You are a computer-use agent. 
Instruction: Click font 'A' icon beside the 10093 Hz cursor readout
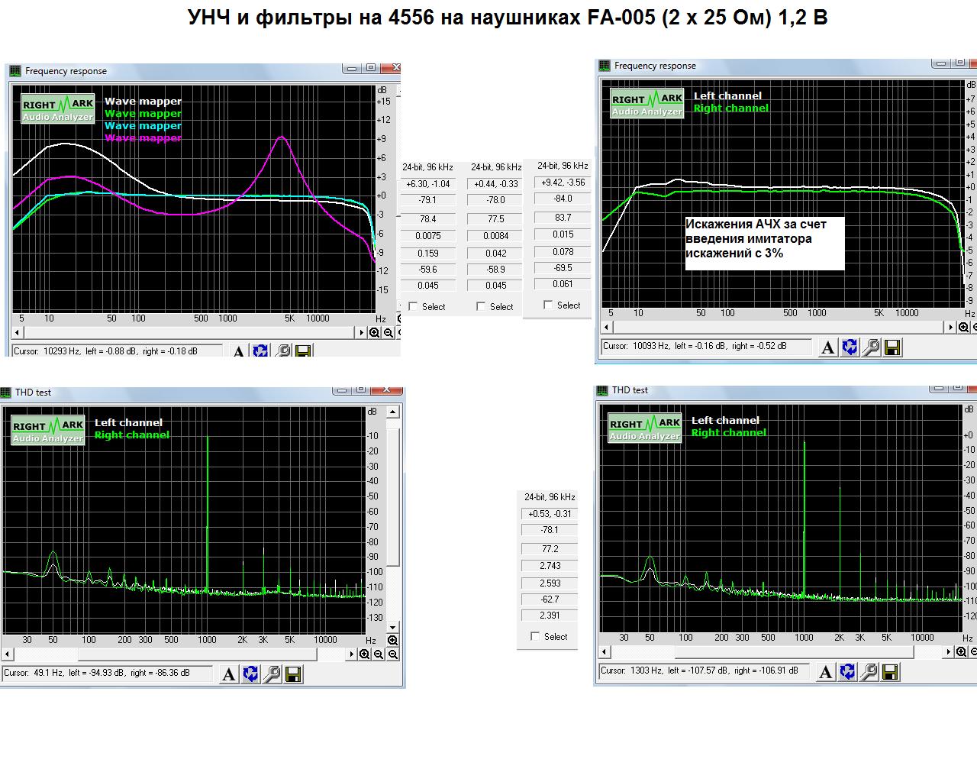point(828,347)
